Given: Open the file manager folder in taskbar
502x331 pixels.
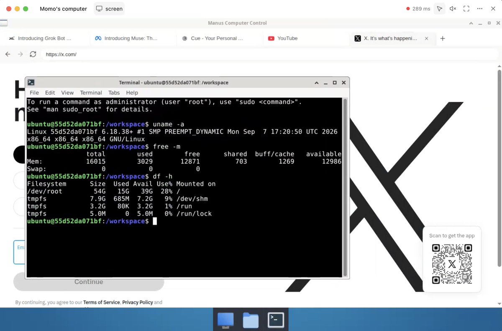Looking at the screenshot, I should (251, 320).
